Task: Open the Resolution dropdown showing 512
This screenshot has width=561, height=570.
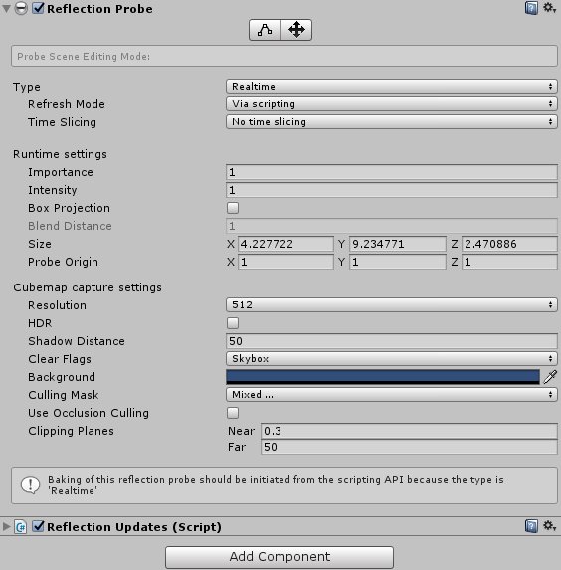Action: (392, 305)
